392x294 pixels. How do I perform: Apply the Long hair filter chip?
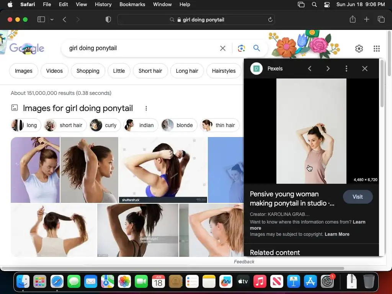click(x=187, y=71)
